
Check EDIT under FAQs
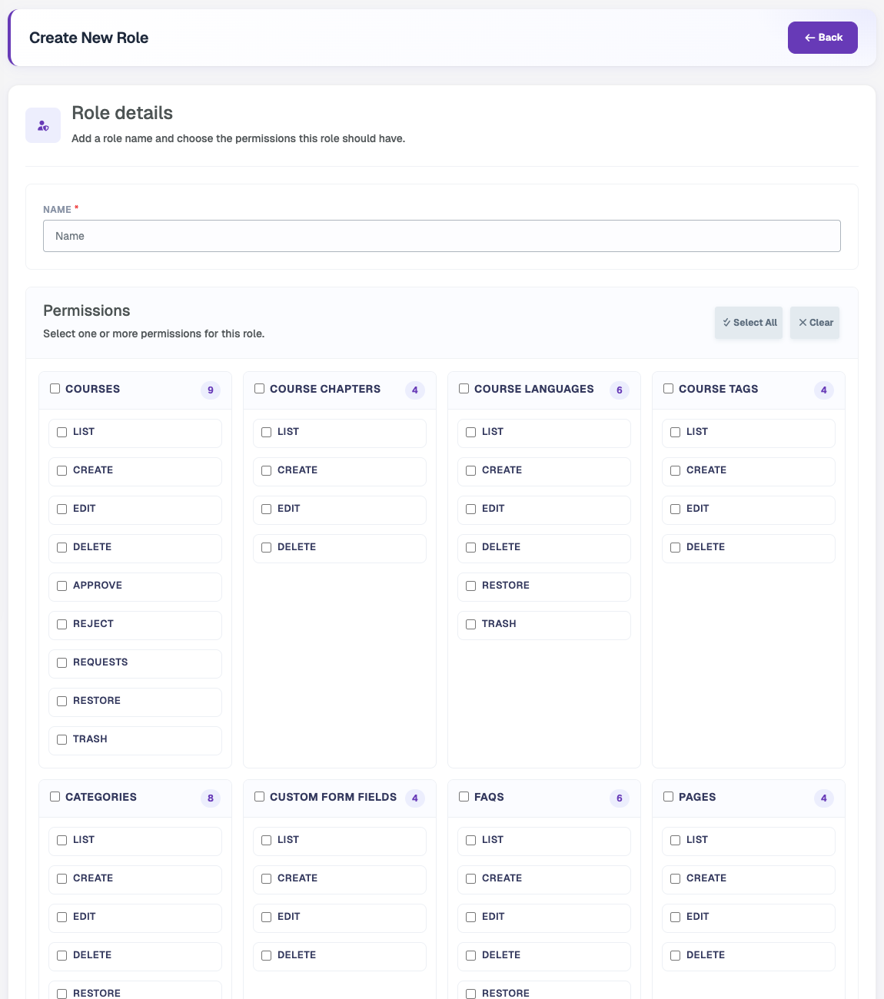click(471, 918)
